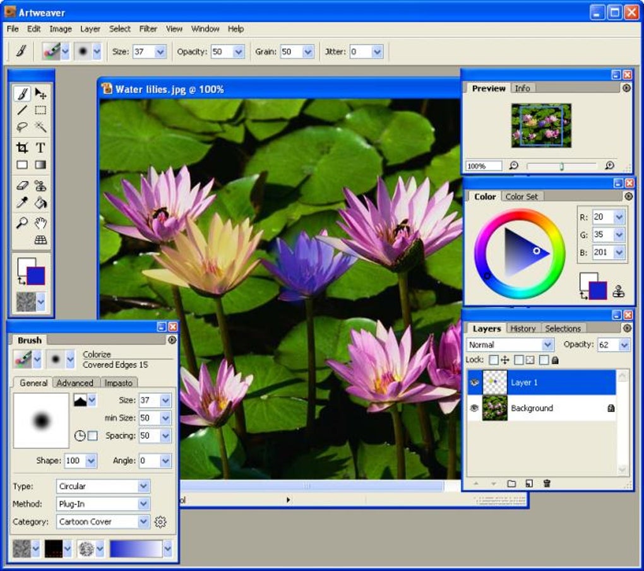Toggle lock all checkbox in Layers

pos(544,360)
